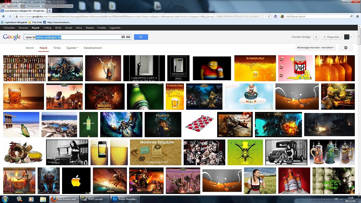Click the AVG search magnifier icon
This screenshot has height=203, width=361.
351,16
